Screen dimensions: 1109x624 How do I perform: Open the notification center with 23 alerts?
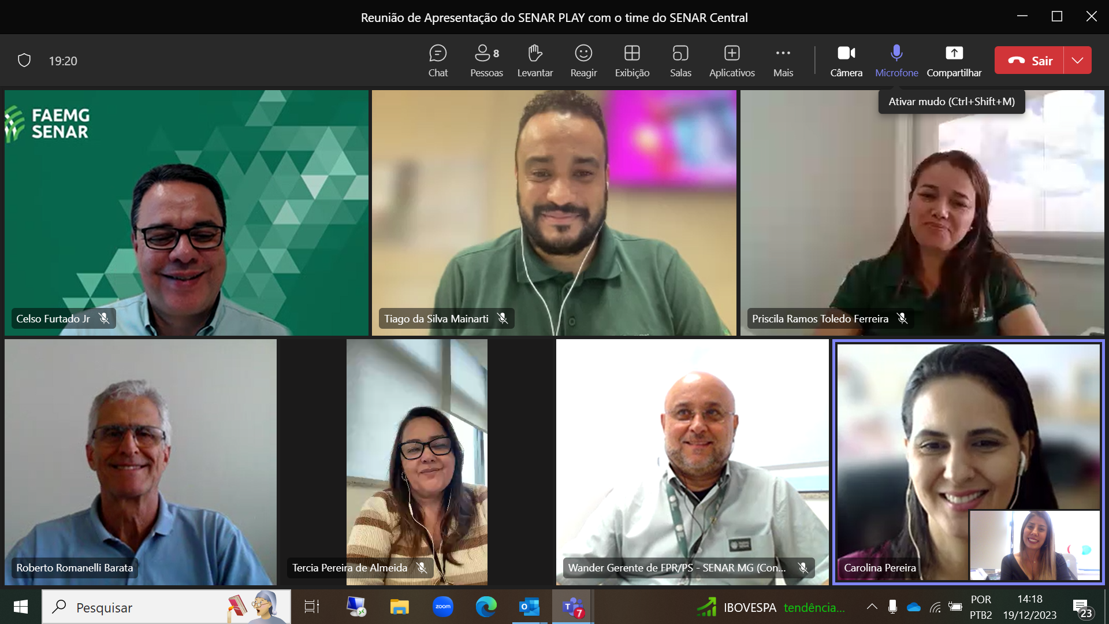[1082, 608]
